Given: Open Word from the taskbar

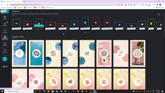Looking at the screenshot, I should (x=61, y=91).
